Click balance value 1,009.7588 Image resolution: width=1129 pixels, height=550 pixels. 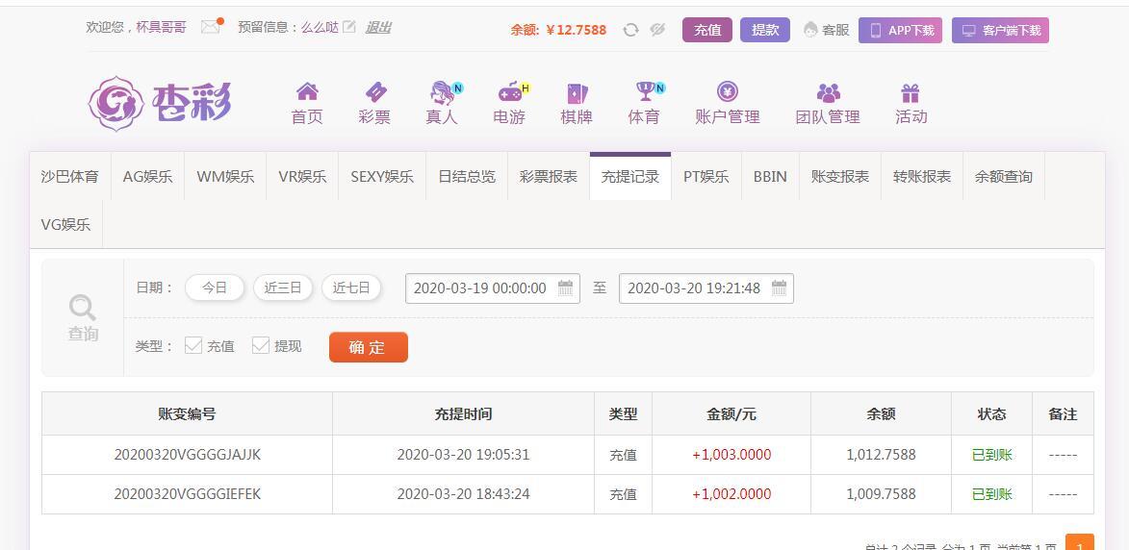[x=882, y=494]
